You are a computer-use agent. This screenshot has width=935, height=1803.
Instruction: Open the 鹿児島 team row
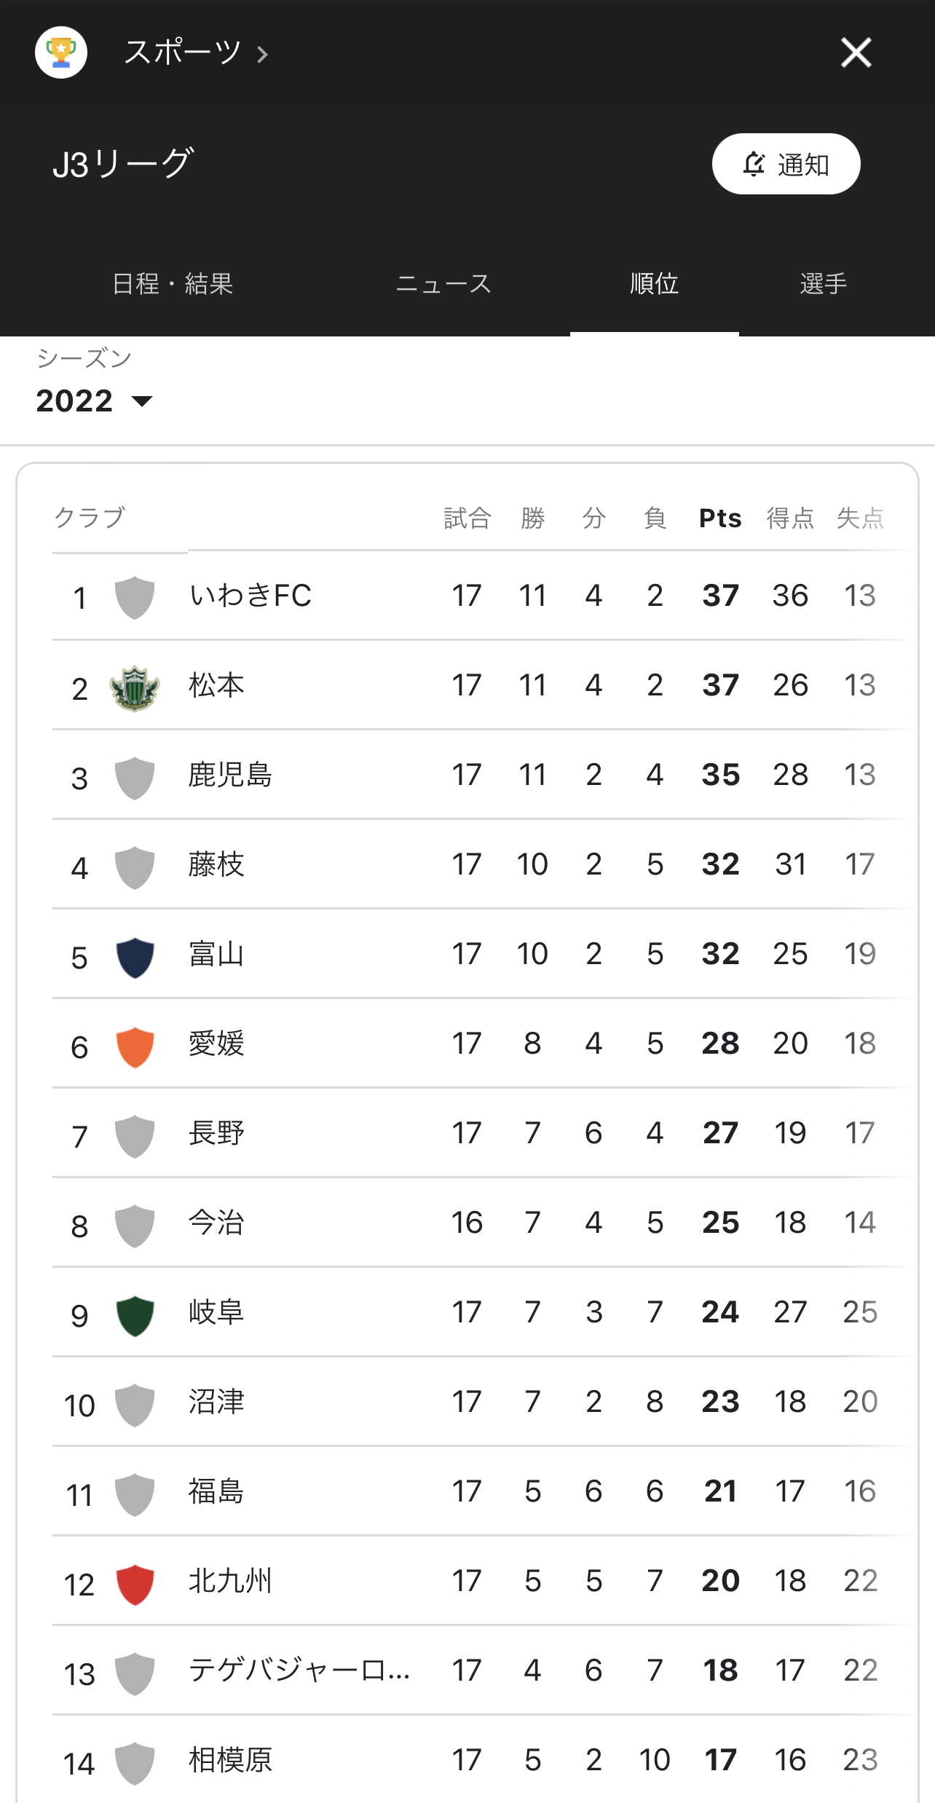[x=481, y=775]
